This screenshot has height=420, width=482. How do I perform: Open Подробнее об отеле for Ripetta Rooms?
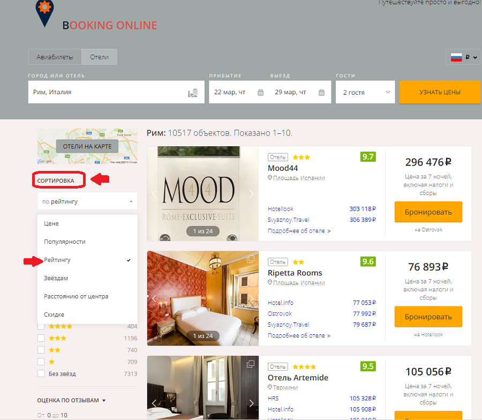(299, 335)
